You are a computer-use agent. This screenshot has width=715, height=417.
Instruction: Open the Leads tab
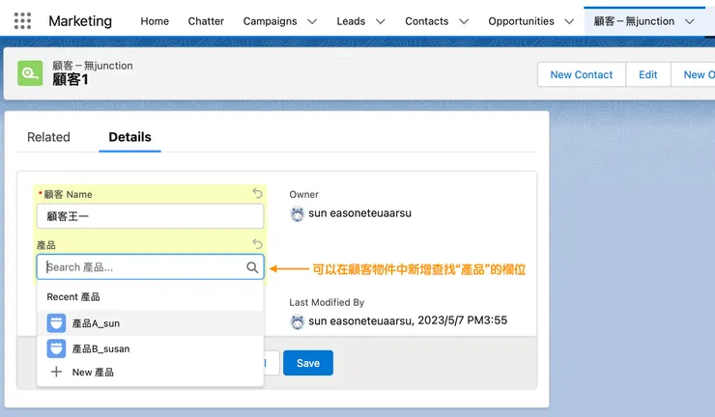(x=351, y=21)
